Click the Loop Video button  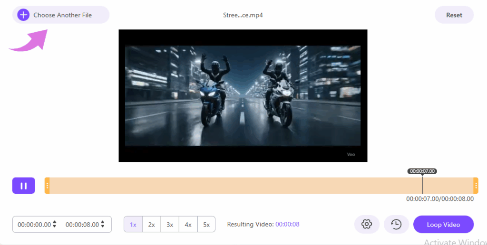pos(443,225)
